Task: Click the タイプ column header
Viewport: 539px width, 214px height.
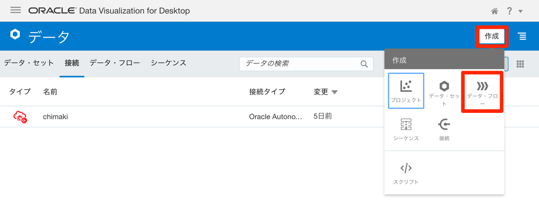Action: pos(20,92)
